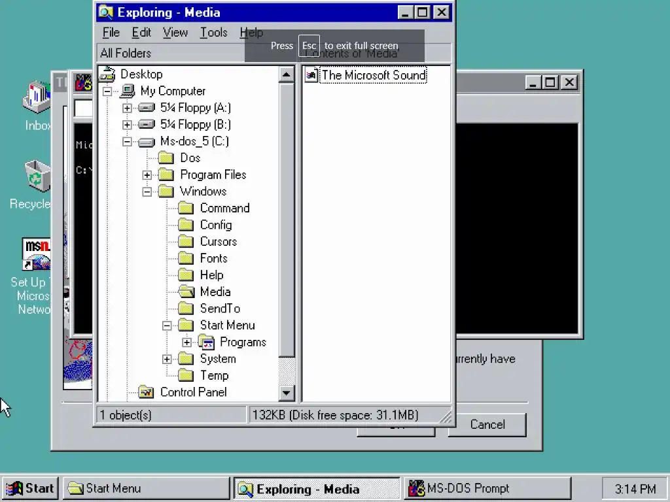Click the folder tree scrollbar thumb

pyautogui.click(x=287, y=220)
